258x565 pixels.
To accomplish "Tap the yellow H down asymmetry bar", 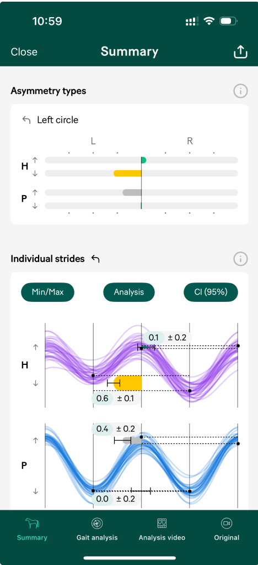I will 127,174.
